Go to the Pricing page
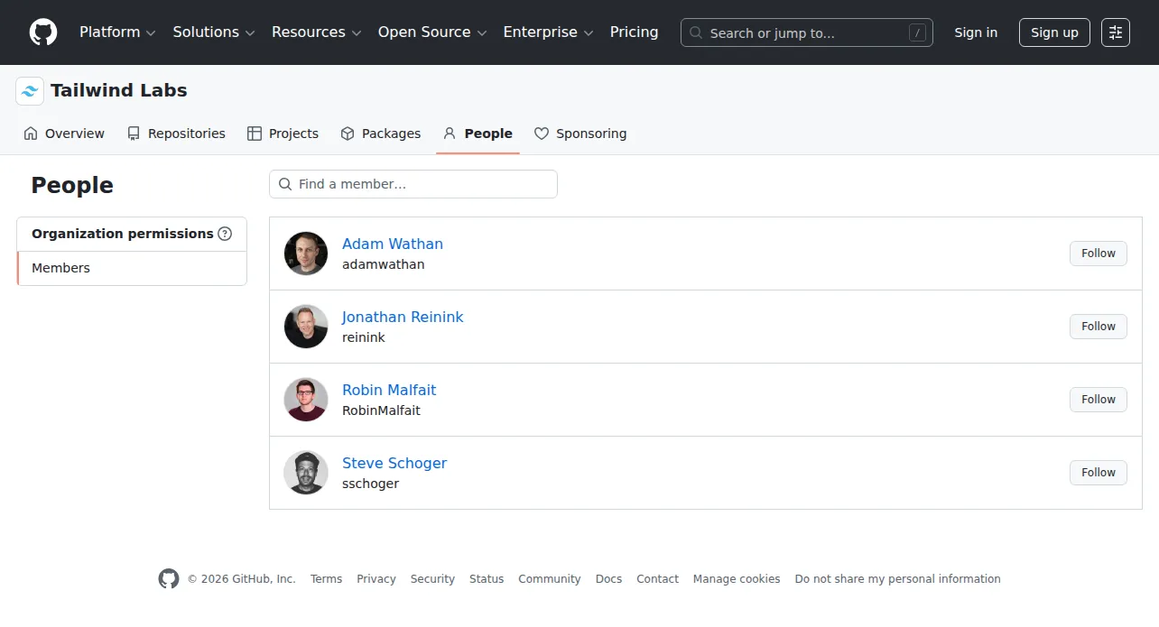The width and height of the screenshot is (1159, 627). click(634, 32)
